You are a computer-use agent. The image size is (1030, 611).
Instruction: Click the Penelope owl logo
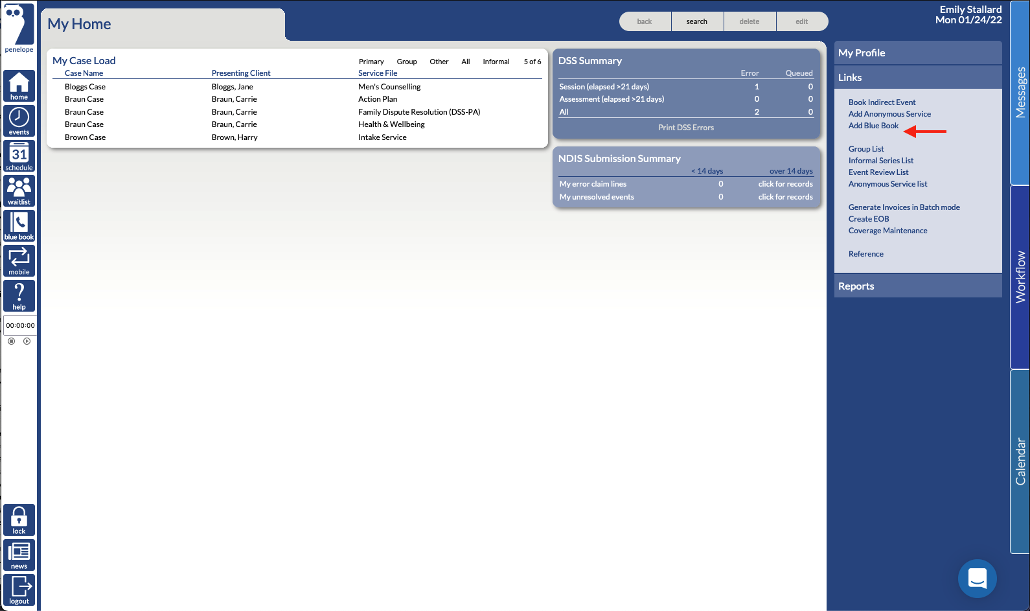19,28
